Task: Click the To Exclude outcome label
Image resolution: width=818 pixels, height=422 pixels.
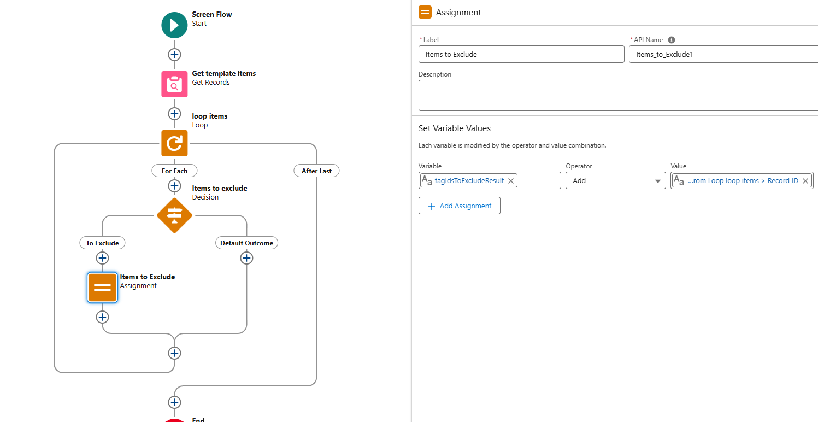Action: coord(102,243)
